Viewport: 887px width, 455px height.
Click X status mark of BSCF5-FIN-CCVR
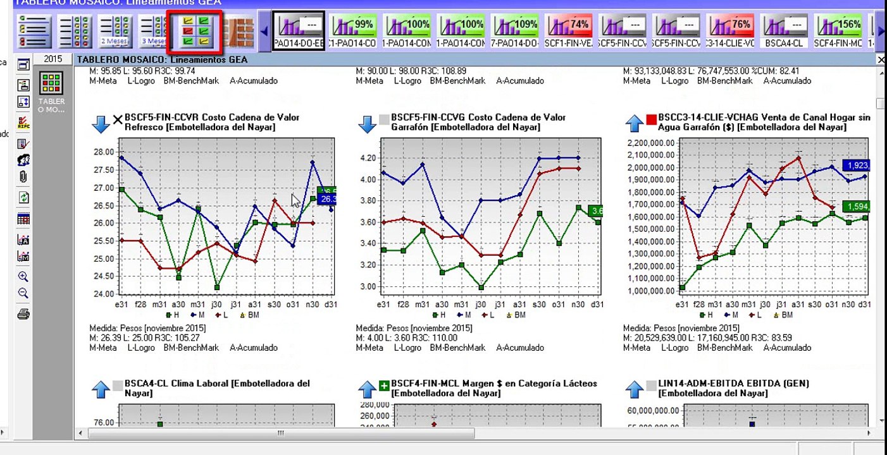pyautogui.click(x=118, y=119)
